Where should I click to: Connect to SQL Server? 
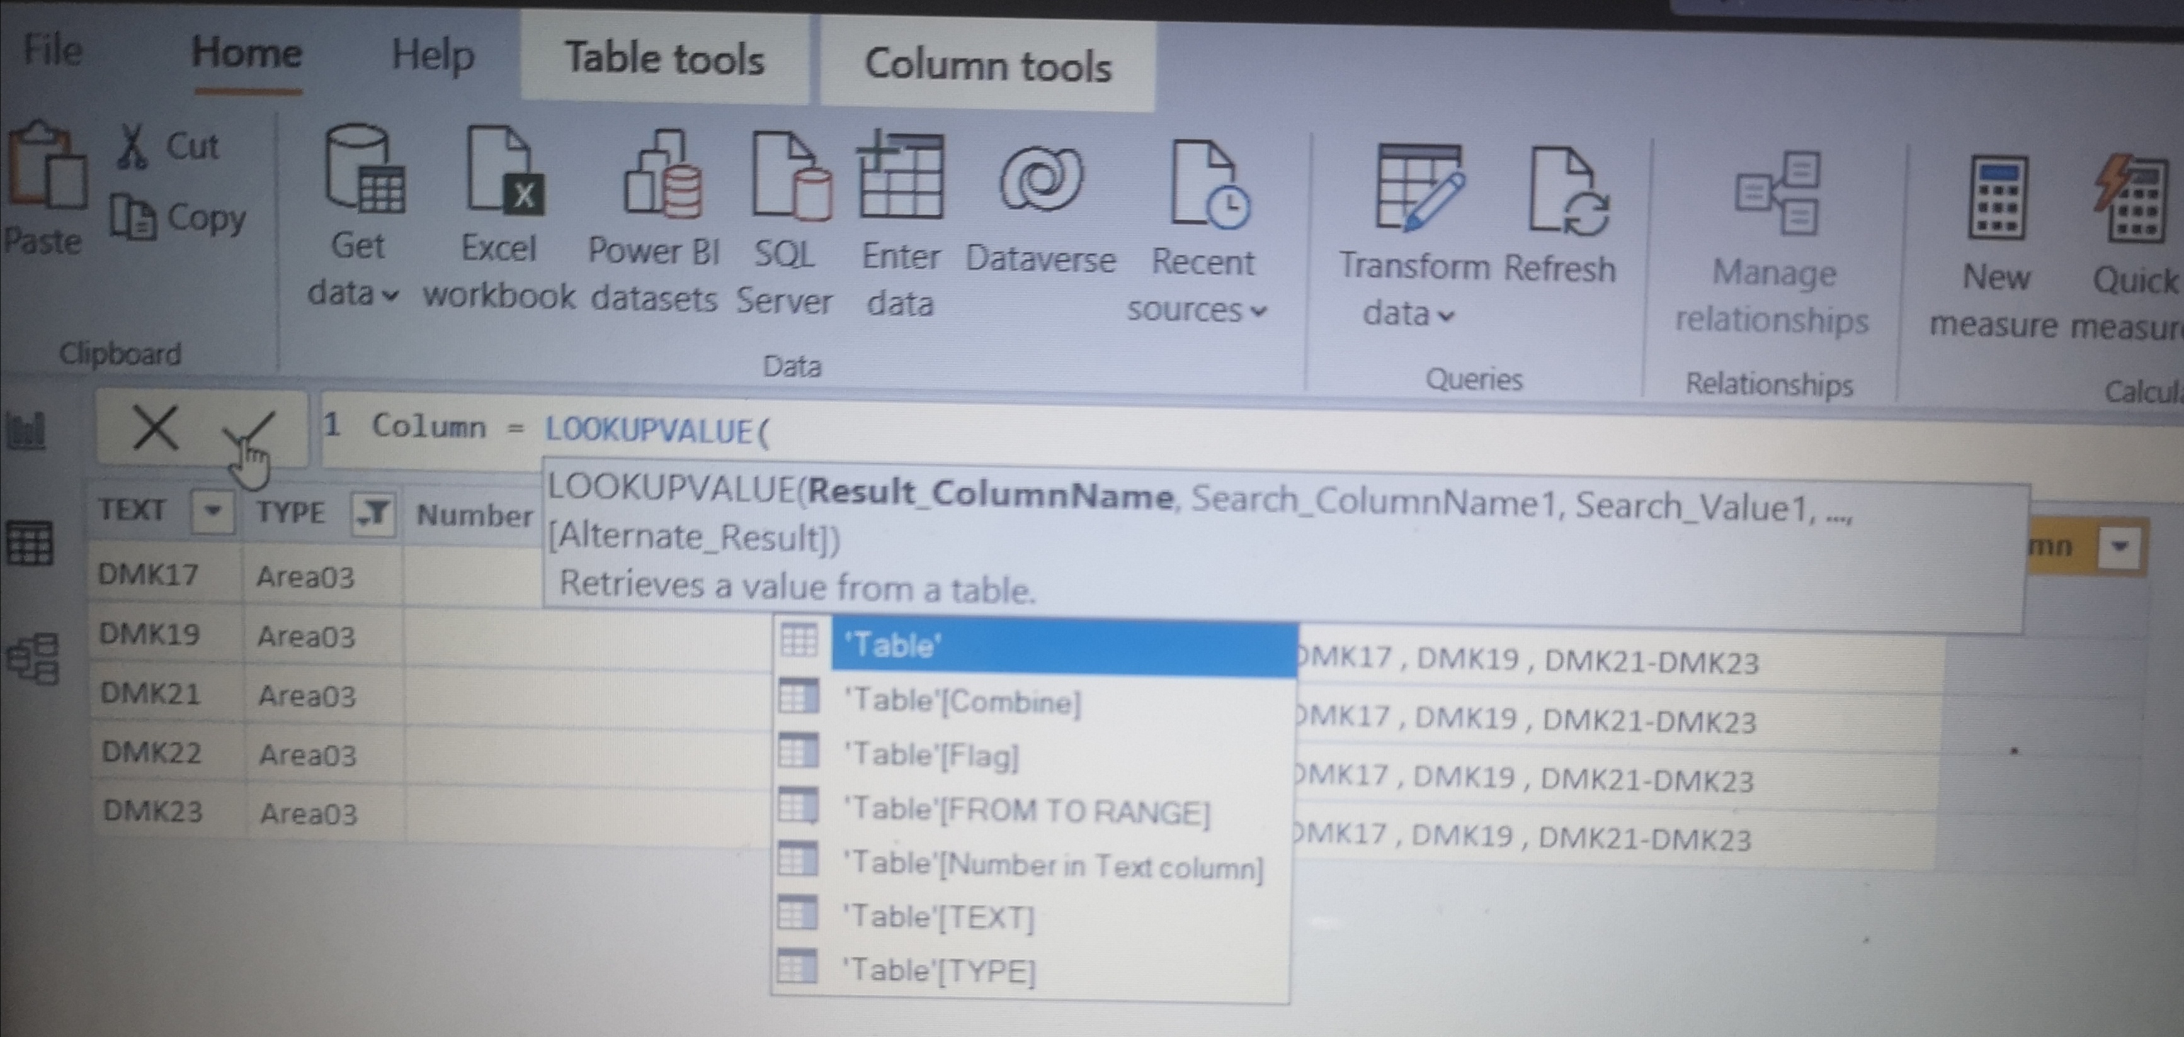pyautogui.click(x=786, y=223)
